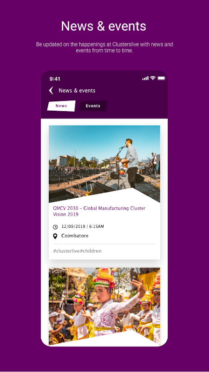Click the clock icon next to 12/09/2019
This screenshot has height=372, width=209.
click(x=55, y=227)
